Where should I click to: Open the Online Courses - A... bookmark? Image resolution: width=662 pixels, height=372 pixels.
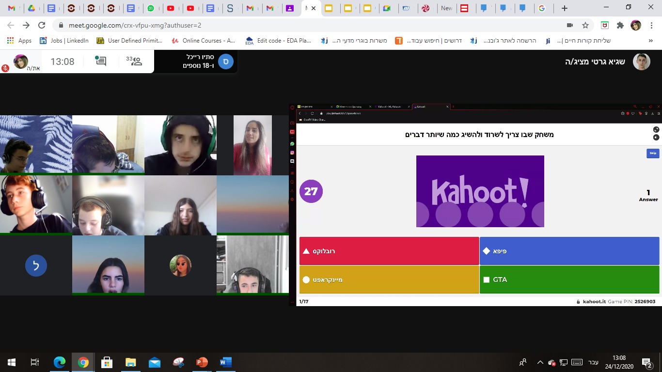click(x=204, y=41)
